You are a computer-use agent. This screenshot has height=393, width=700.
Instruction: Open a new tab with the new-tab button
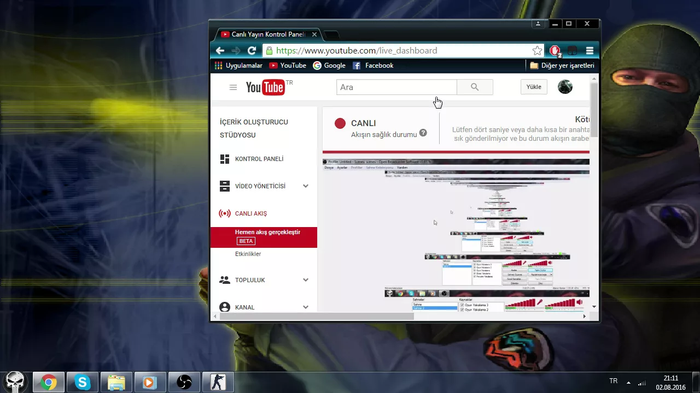331,35
